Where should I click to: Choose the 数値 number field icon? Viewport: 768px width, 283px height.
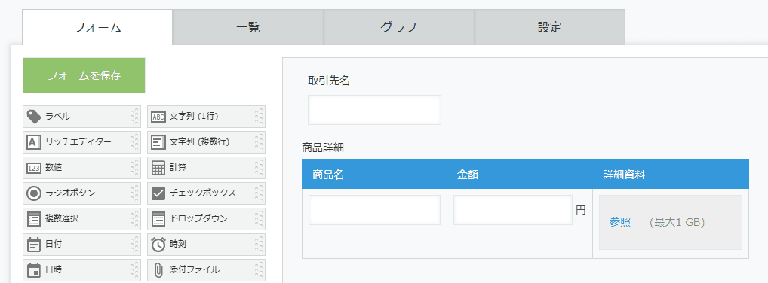pyautogui.click(x=34, y=168)
